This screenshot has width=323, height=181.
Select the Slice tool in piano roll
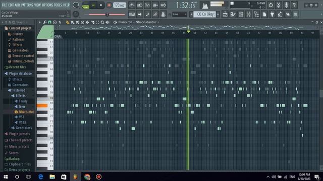pyautogui.click(x=92, y=22)
